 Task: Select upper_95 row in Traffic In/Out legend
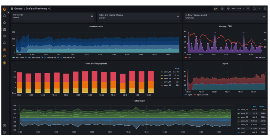pyautogui.click(x=251, y=125)
